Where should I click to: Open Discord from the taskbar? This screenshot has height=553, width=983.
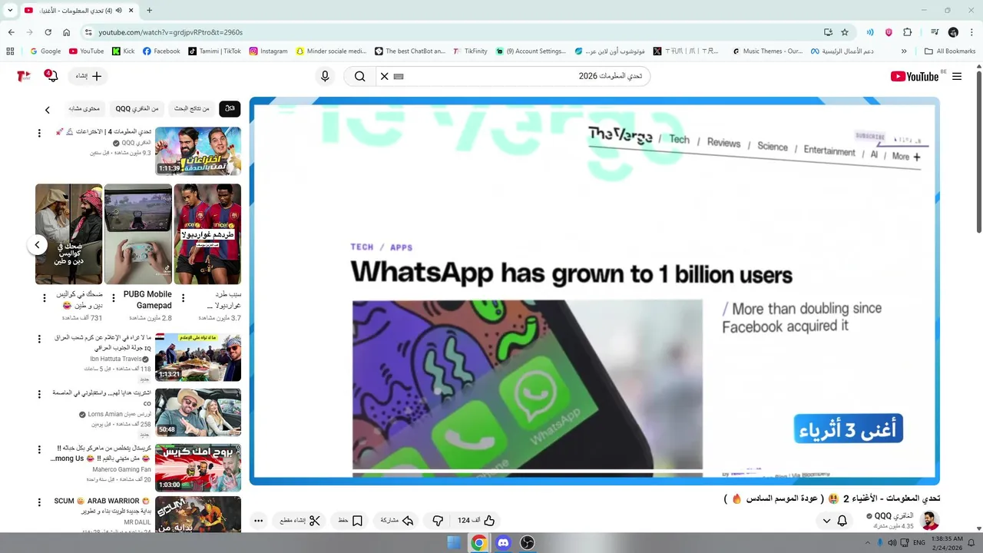pos(503,542)
